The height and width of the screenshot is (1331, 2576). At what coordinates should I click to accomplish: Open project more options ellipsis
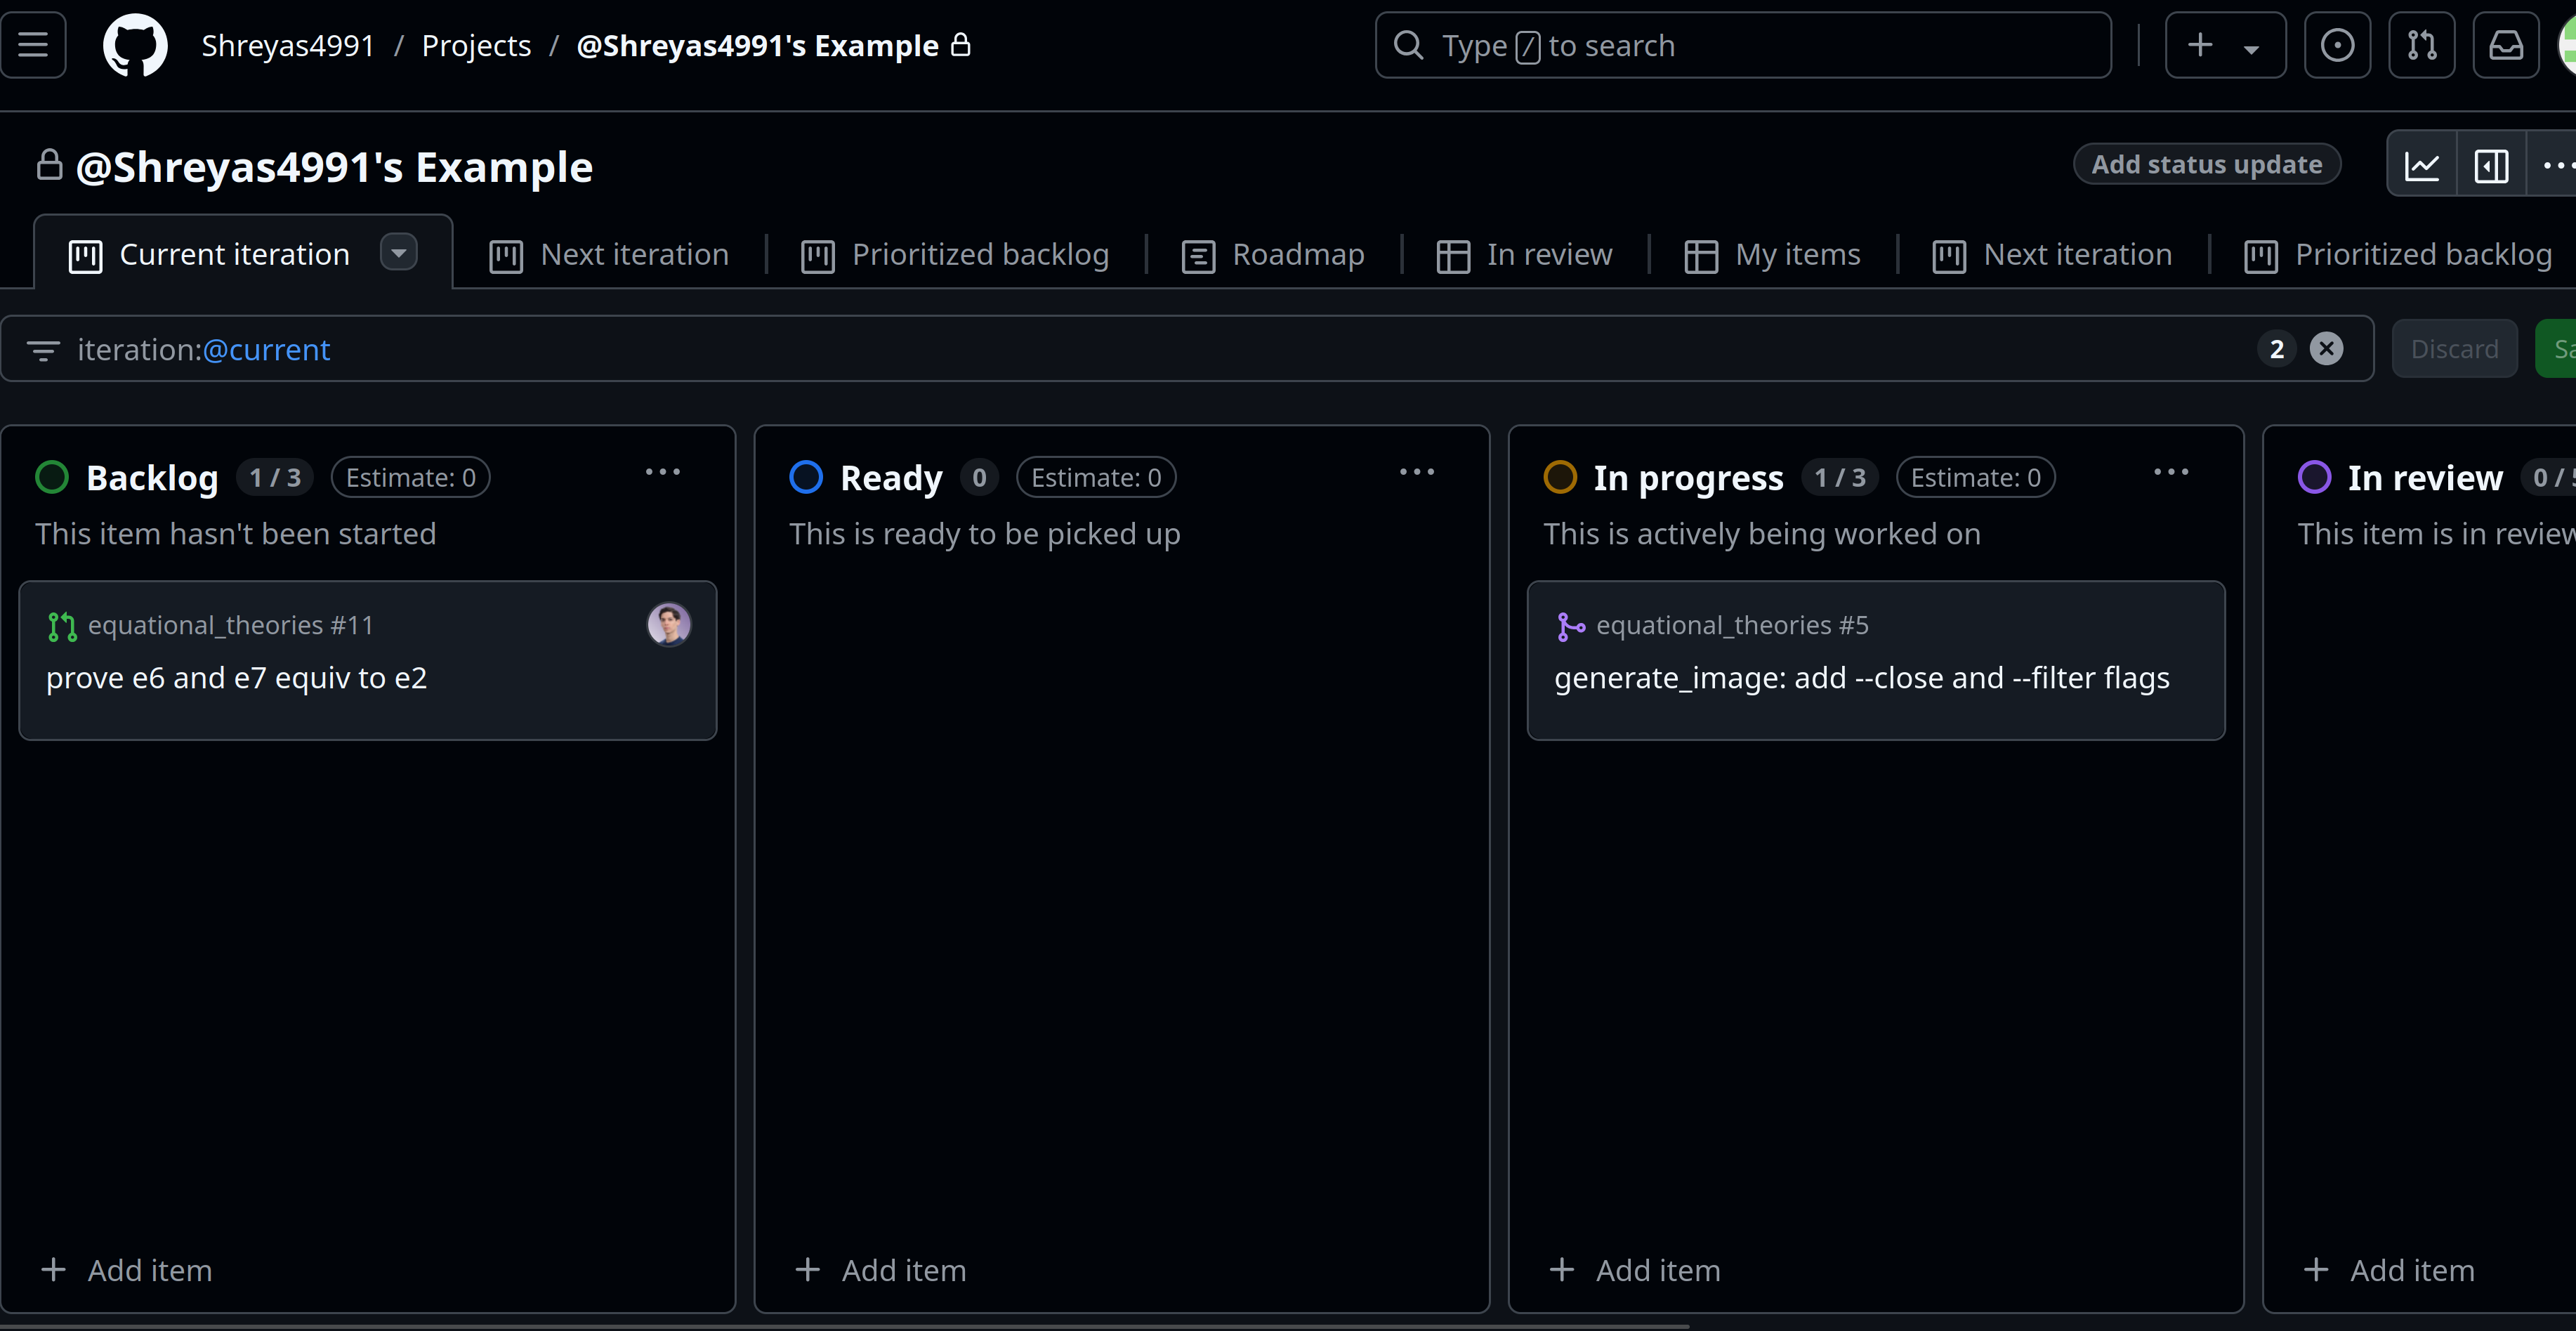coord(2555,165)
